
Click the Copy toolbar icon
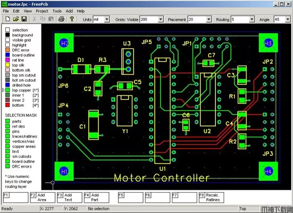(x=43, y=19)
